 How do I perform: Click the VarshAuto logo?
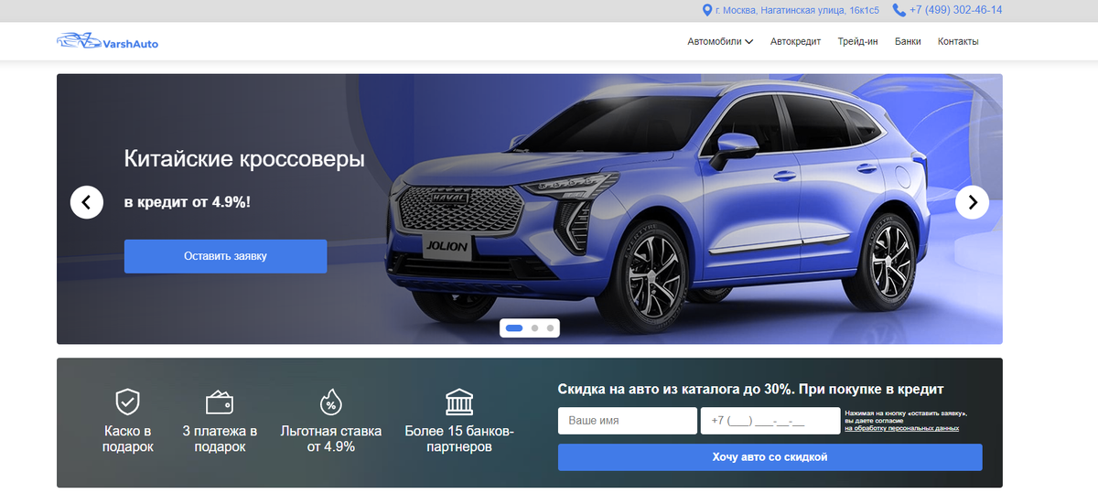point(107,41)
